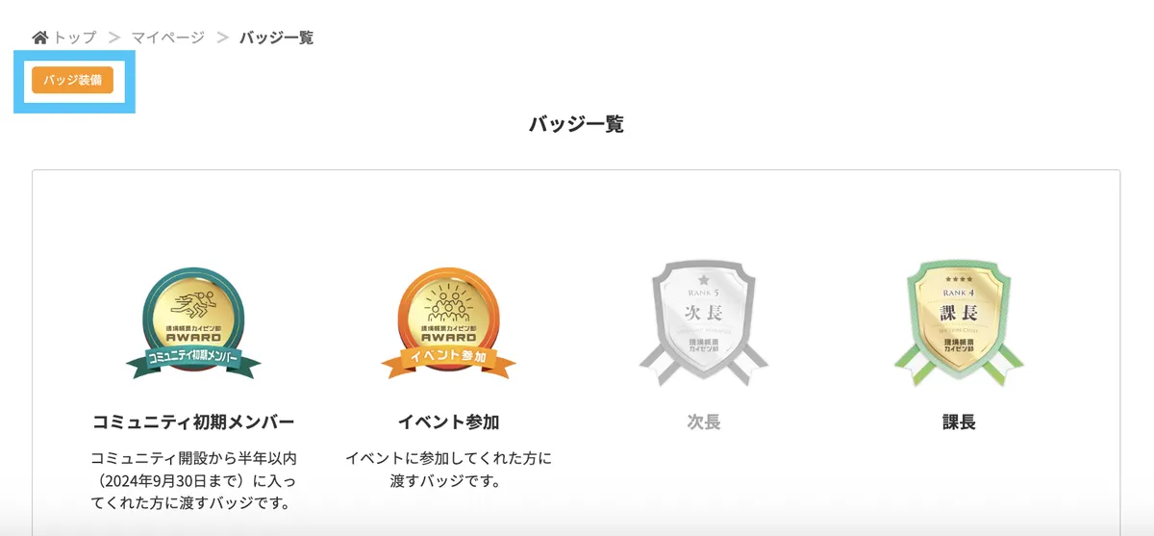Click the コミュニティ初期メンバー badge title
The image size is (1154, 536).
[x=193, y=422]
